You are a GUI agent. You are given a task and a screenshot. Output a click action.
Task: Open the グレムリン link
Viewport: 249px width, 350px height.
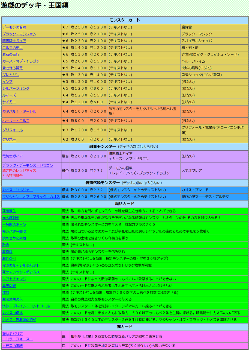click(x=11, y=75)
